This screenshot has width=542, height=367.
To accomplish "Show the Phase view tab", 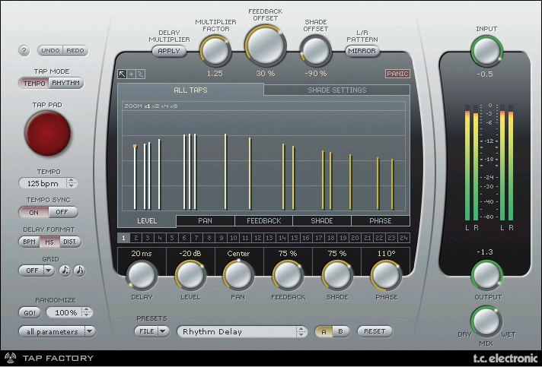I will click(380, 221).
